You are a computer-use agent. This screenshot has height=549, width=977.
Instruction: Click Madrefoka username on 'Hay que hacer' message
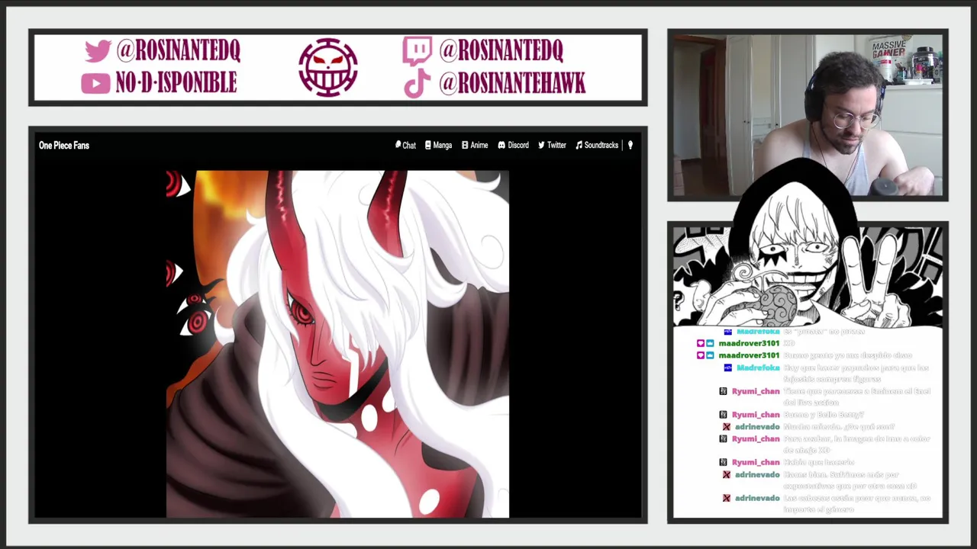pos(758,368)
